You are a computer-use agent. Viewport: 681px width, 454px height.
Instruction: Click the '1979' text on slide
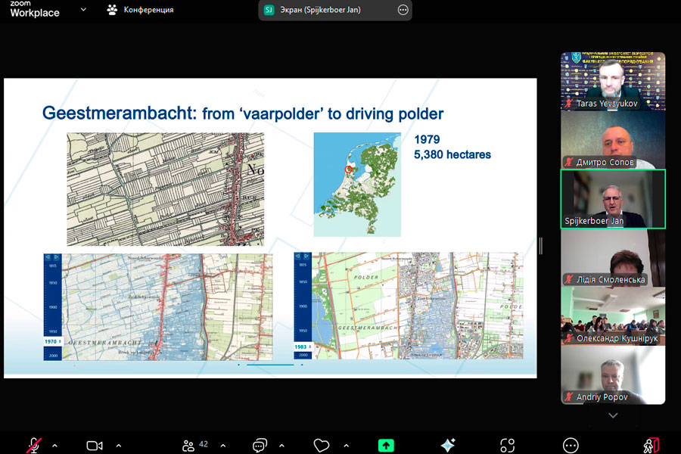[427, 139]
